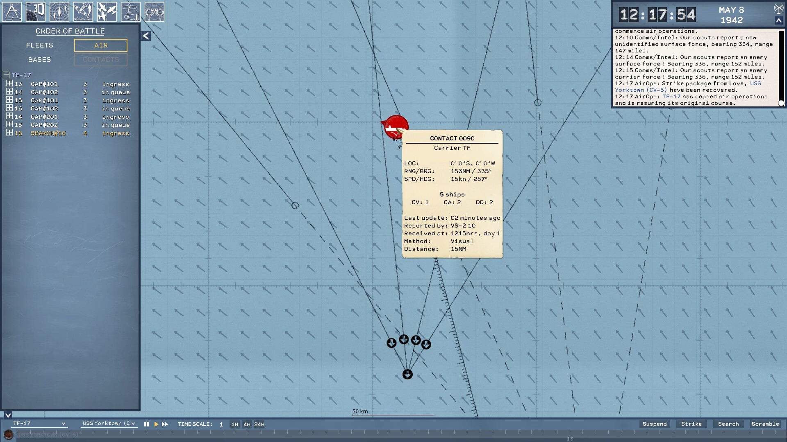Click the red record button at the timeline start
This screenshot has height=442, width=787.
click(x=8, y=434)
